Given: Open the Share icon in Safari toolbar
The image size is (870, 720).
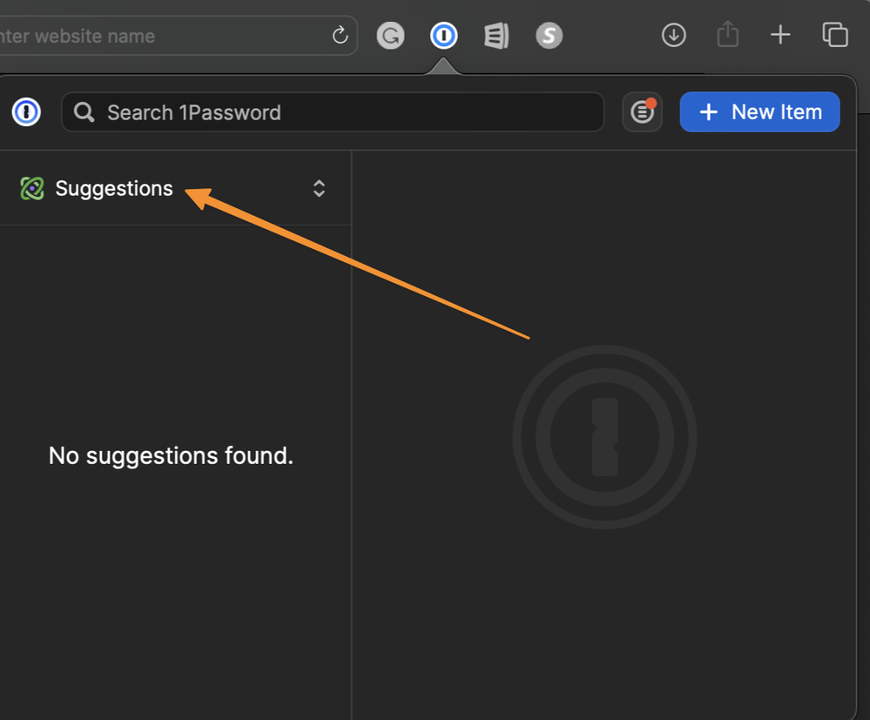Looking at the screenshot, I should click(727, 35).
